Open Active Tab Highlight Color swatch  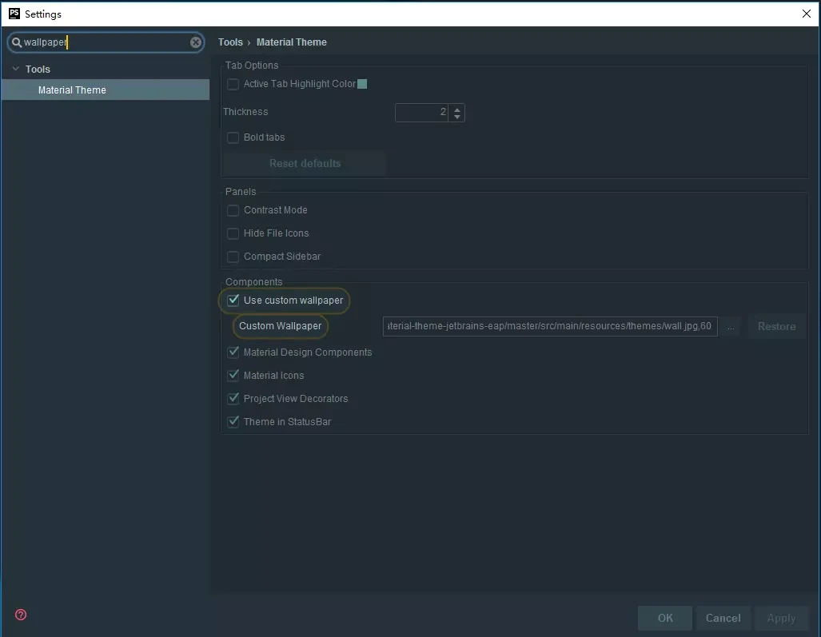pyautogui.click(x=362, y=84)
